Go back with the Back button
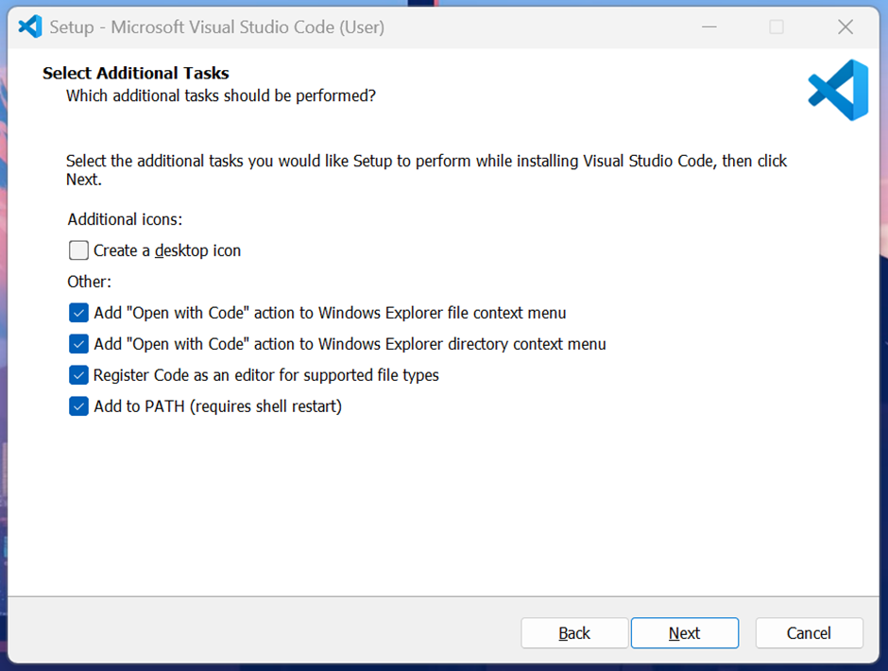This screenshot has height=671, width=888. (574, 632)
